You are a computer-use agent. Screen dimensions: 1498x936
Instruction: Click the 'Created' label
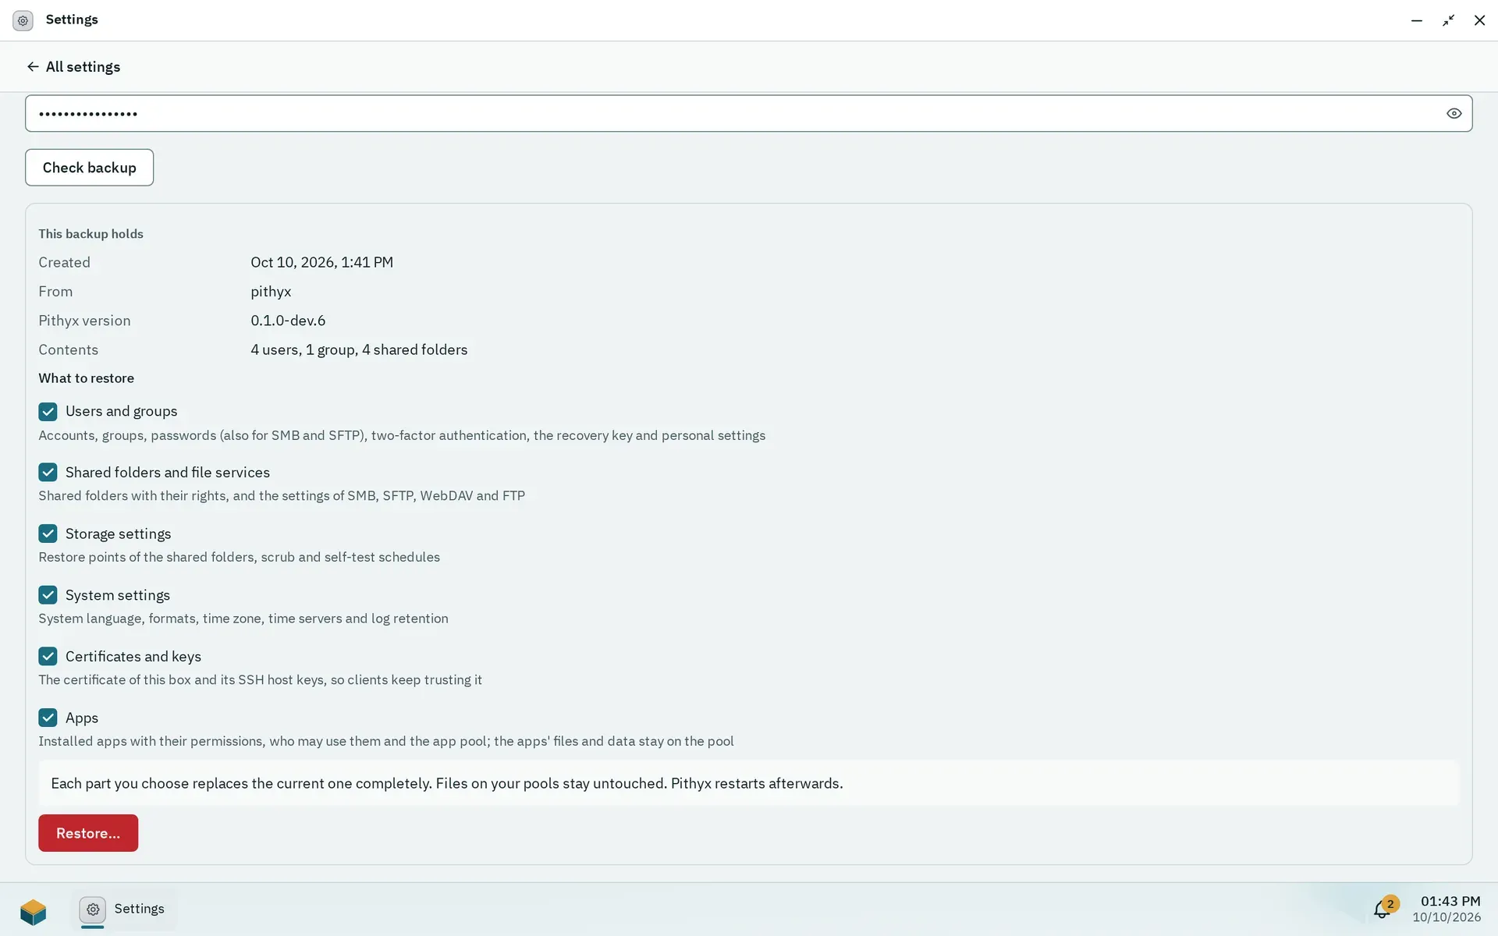(x=64, y=263)
